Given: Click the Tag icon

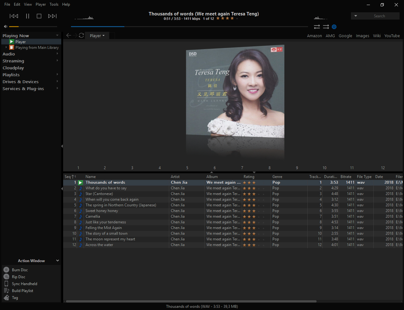Looking at the screenshot, I should click(6, 297).
